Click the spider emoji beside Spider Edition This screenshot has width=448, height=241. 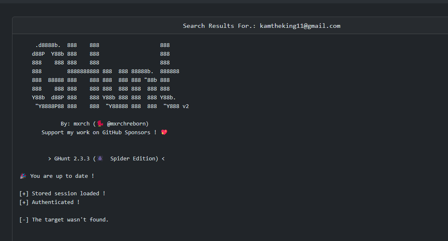tap(100, 158)
